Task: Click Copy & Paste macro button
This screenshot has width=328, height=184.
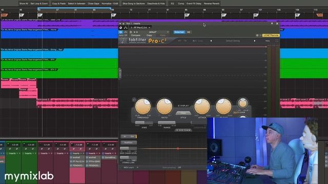Action: coord(58,4)
